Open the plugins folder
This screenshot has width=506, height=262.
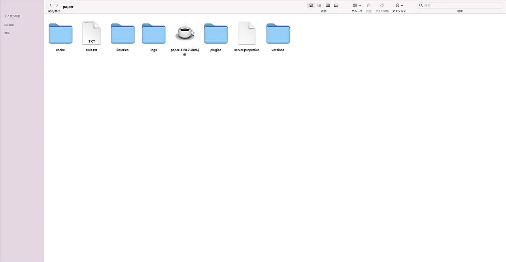pyautogui.click(x=216, y=34)
